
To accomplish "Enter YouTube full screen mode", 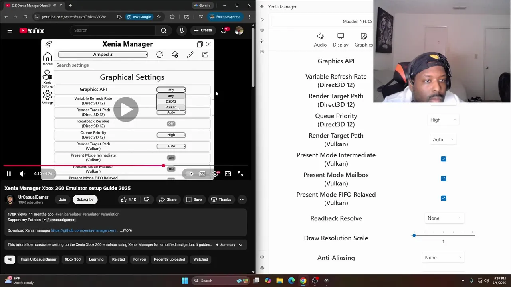I will click(x=240, y=174).
